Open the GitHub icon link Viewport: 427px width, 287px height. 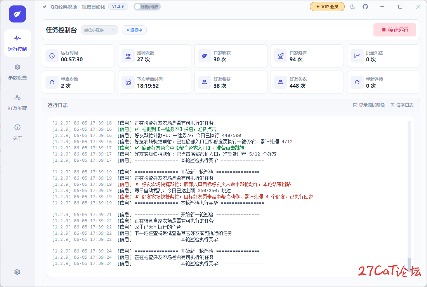tap(365, 7)
